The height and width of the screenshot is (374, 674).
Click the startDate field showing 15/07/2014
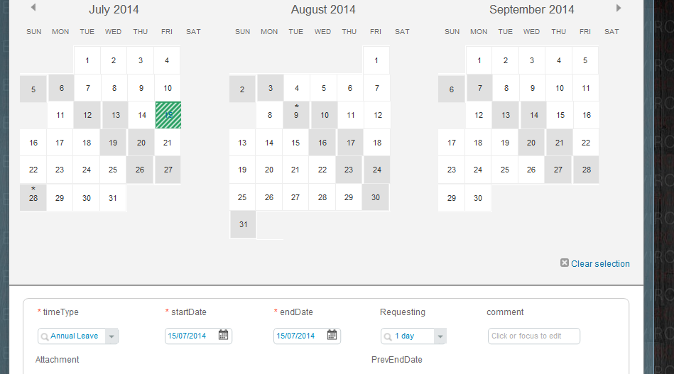[198, 336]
